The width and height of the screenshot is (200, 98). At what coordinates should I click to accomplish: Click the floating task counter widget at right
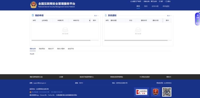point(197,19)
